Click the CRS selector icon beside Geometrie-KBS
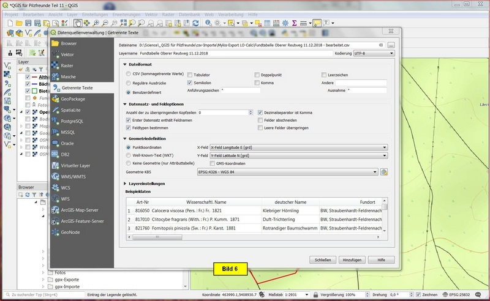490x301 pixels. click(385, 173)
